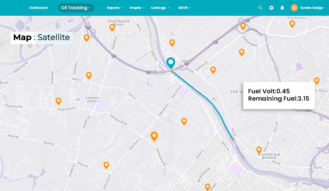
Task: Expand the Oil Tracking dropdown
Action: click(x=76, y=8)
